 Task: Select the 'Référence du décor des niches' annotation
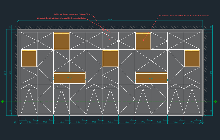tap(184, 16)
